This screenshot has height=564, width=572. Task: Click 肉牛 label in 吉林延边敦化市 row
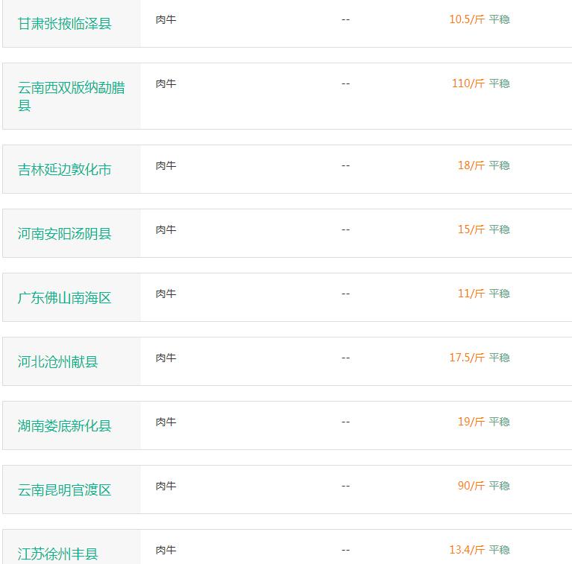click(x=166, y=166)
